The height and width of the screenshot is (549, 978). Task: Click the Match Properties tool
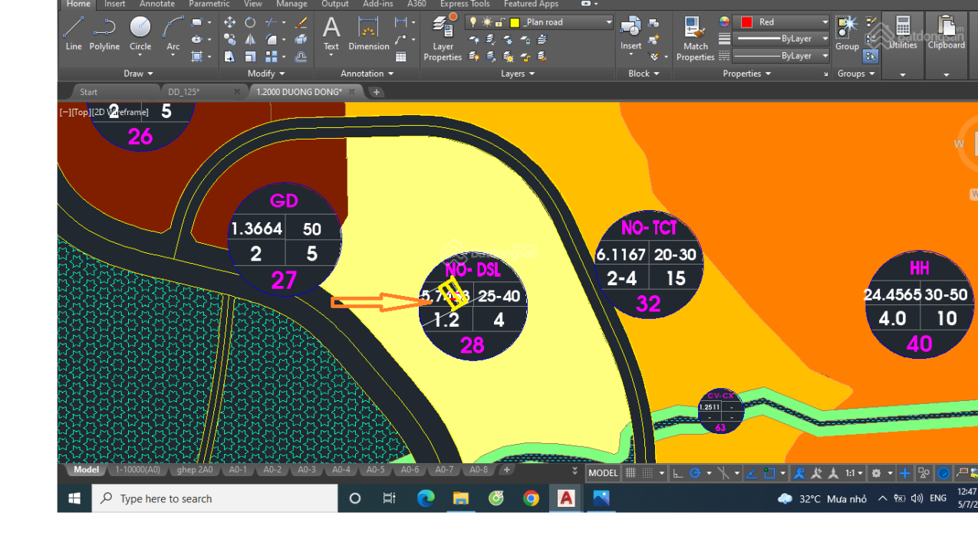tap(696, 38)
